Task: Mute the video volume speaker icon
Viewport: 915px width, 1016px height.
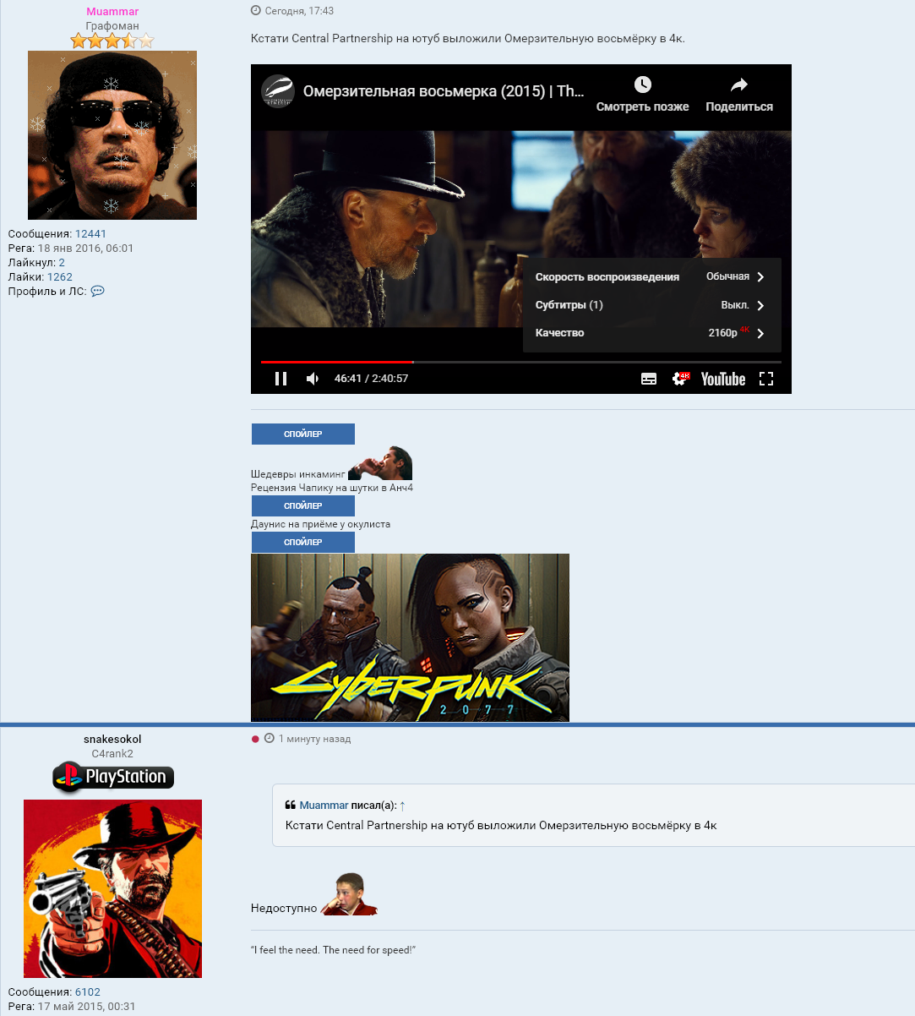Action: [313, 379]
